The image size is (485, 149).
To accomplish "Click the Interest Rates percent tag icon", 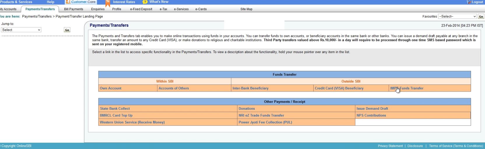I will tap(108, 3).
